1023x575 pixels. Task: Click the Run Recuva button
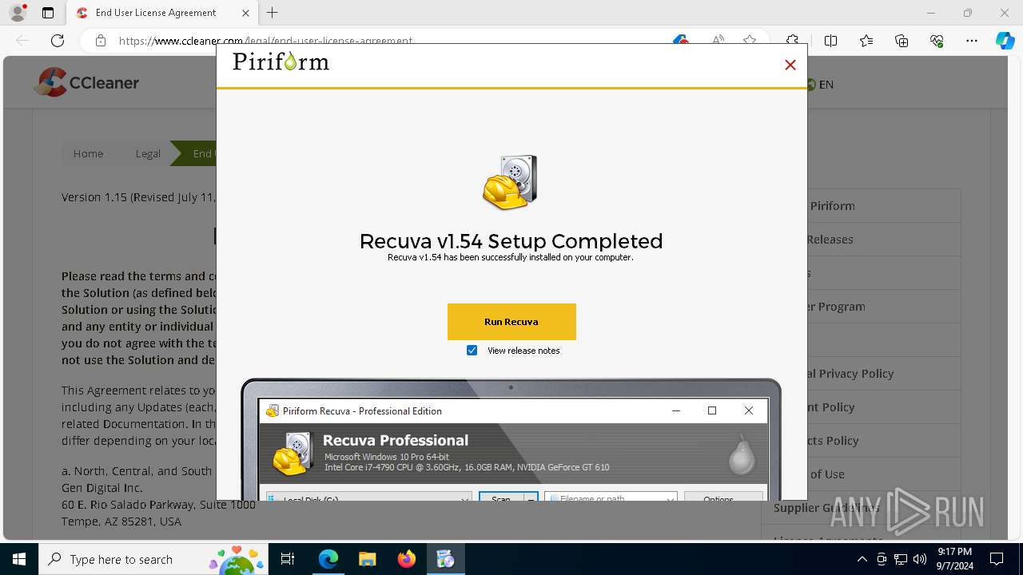511,322
